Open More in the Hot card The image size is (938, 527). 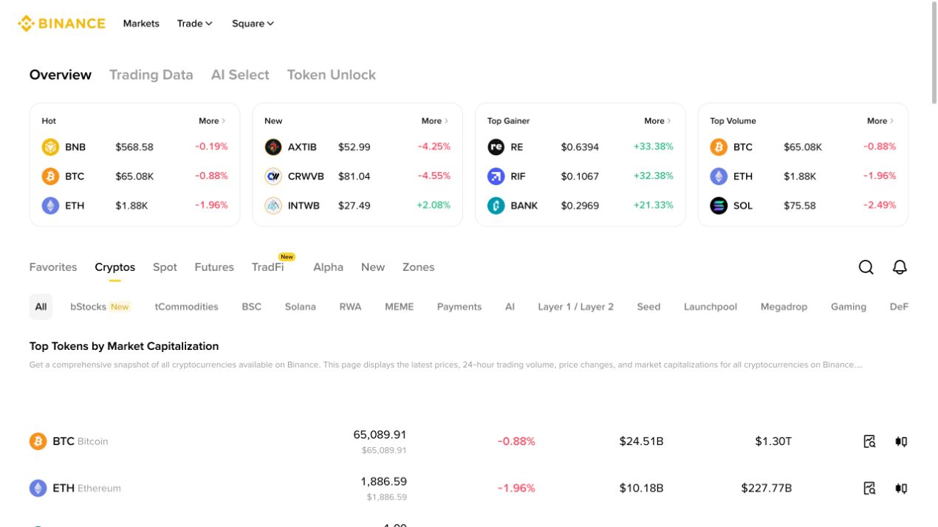212,121
